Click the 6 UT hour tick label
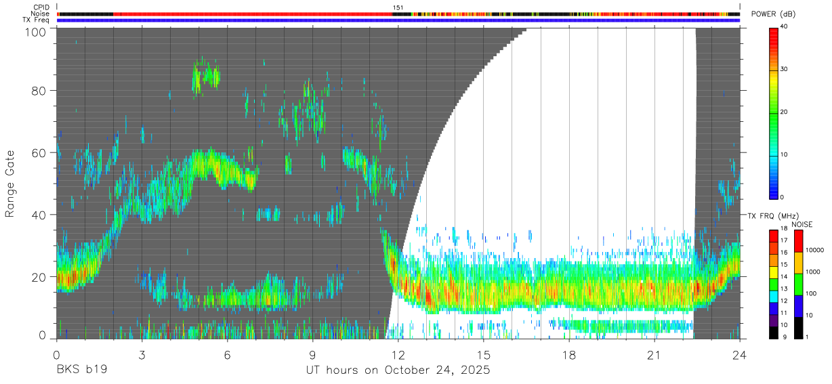Viewport: 832px width, 384px height. click(x=227, y=355)
